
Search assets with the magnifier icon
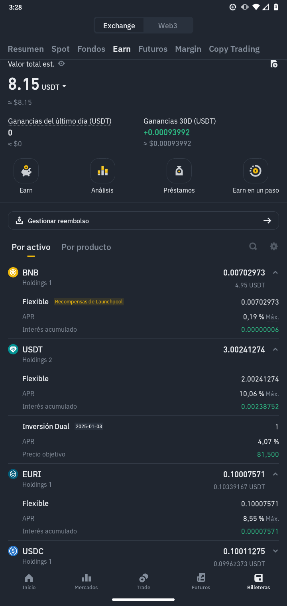[253, 246]
